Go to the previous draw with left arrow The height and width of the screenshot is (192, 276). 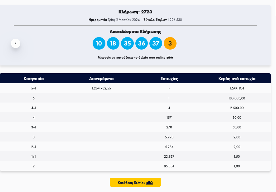[x=16, y=43]
